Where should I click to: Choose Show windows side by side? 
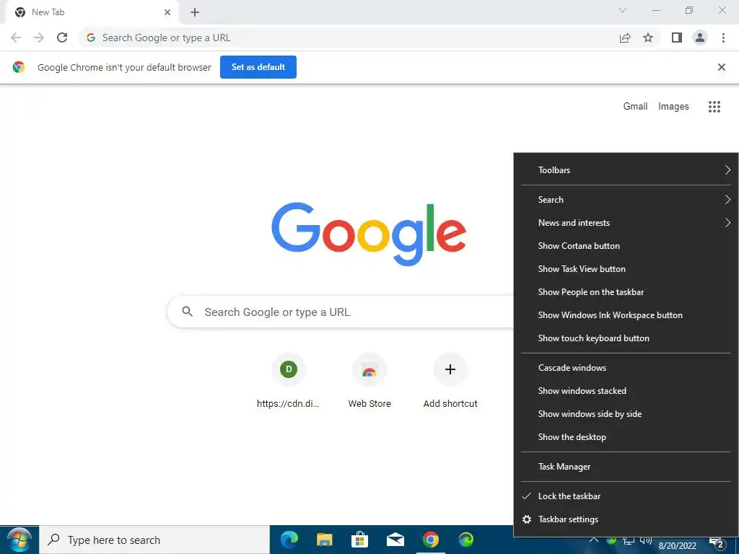[626, 414]
